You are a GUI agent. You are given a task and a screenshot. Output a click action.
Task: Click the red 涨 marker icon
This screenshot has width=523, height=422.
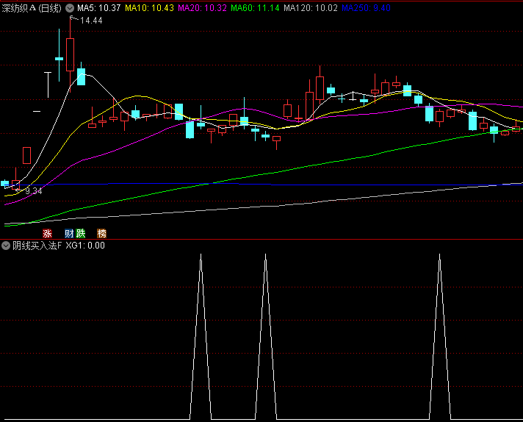pos(47,233)
